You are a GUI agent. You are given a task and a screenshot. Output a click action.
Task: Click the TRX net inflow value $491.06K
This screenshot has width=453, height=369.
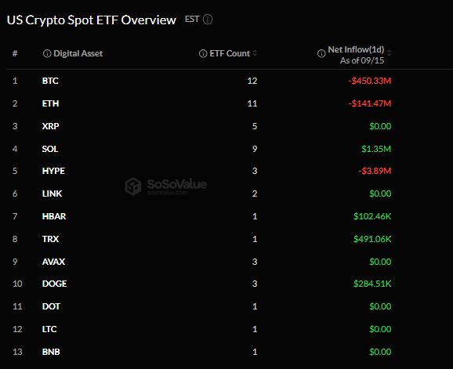click(x=372, y=239)
